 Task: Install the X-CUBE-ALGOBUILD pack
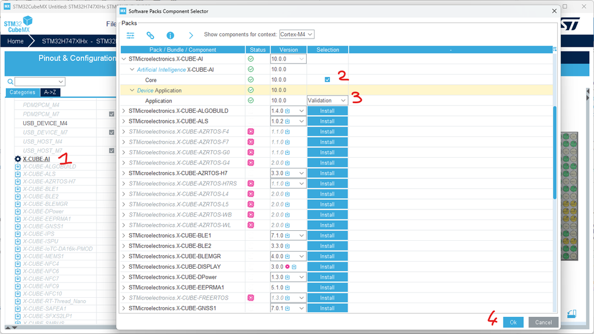coord(327,111)
